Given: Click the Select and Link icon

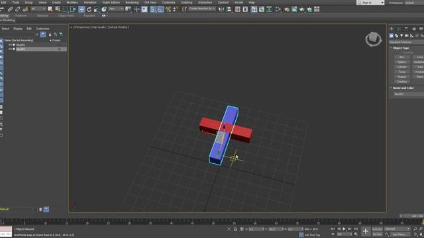Looking at the screenshot, I should [x=10, y=9].
